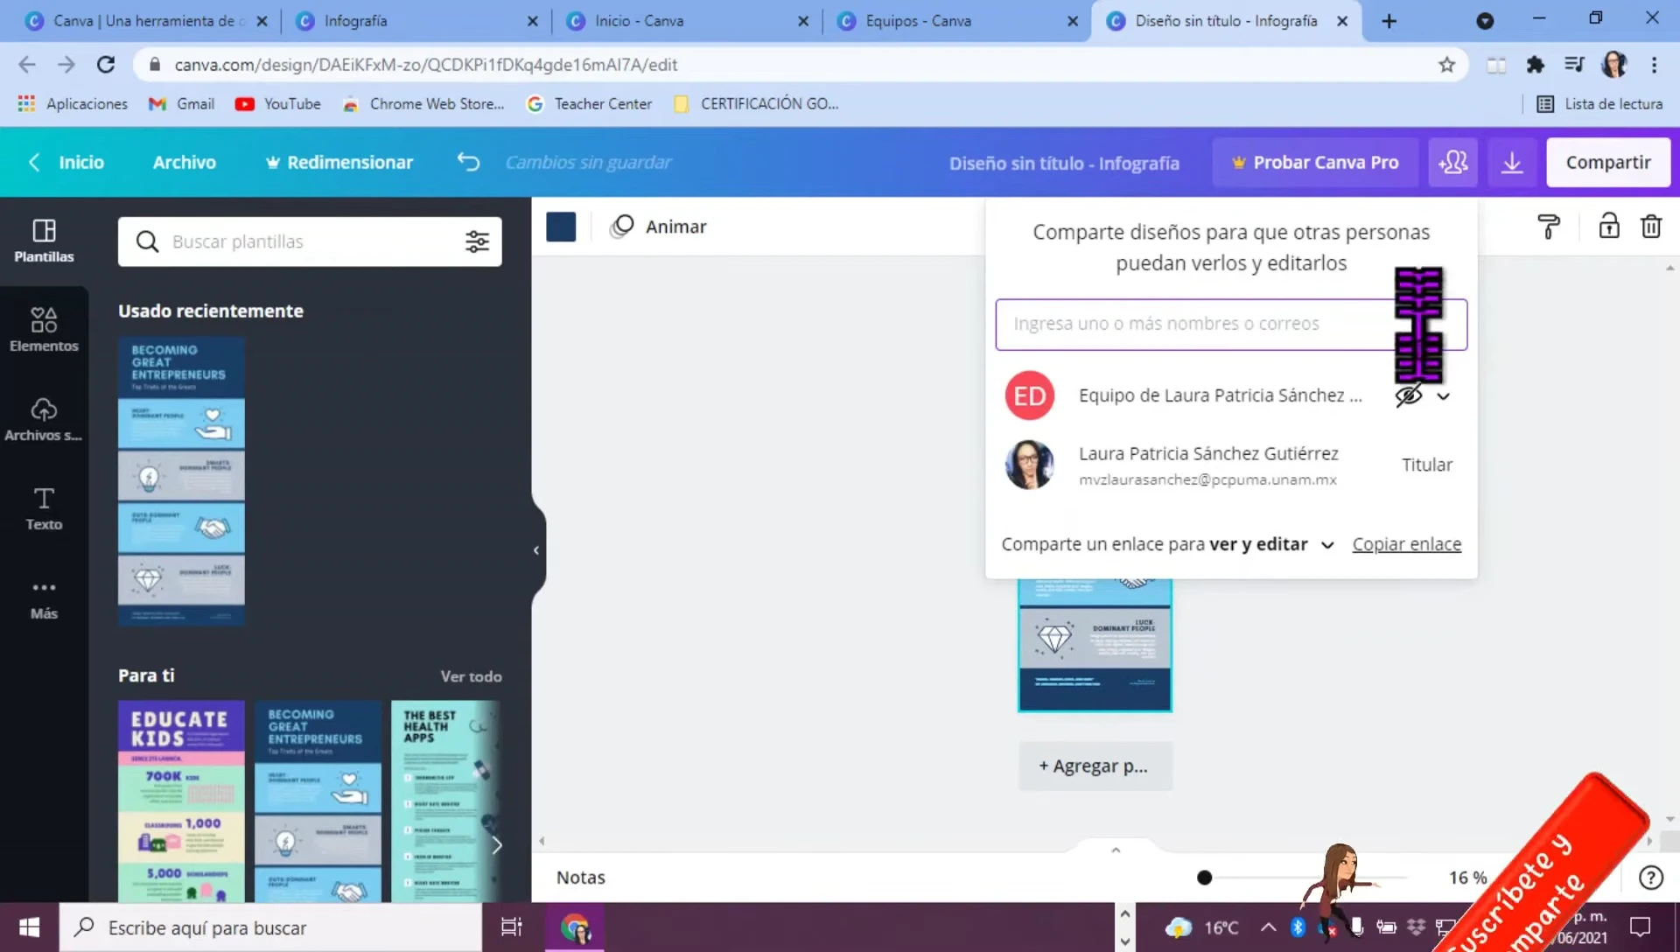Click the Copiar enlace link

point(1406,544)
